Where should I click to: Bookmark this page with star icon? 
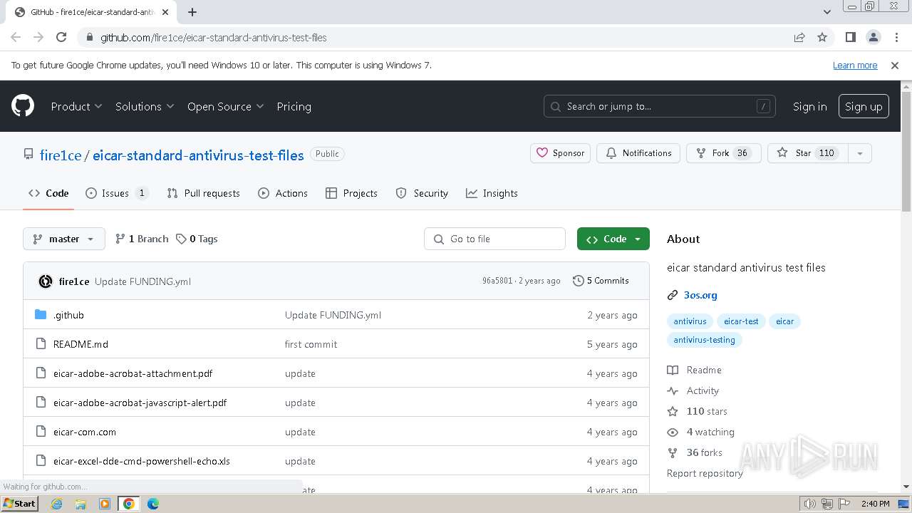pyautogui.click(x=822, y=37)
